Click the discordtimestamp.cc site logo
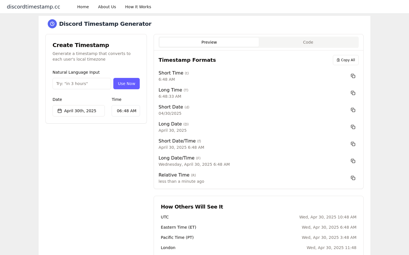The height and width of the screenshot is (255, 409). pyautogui.click(x=34, y=7)
